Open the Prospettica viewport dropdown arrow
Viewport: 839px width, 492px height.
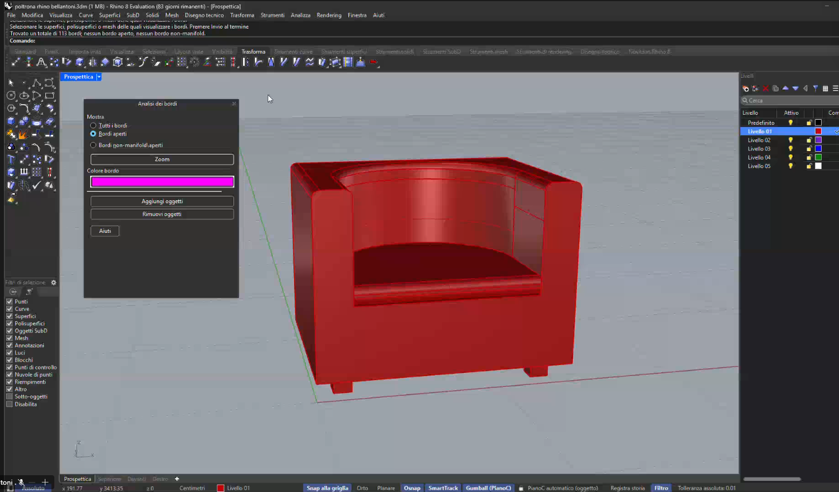(99, 77)
